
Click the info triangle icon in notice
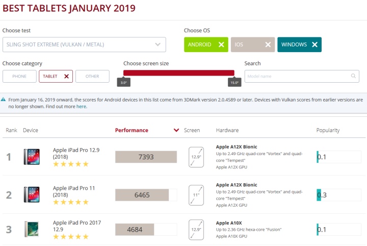pos(4,100)
